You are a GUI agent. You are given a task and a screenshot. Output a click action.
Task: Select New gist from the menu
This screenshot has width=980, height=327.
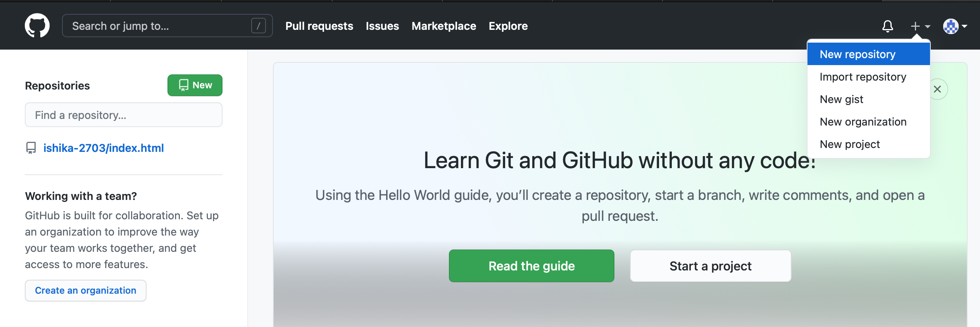tap(868, 99)
